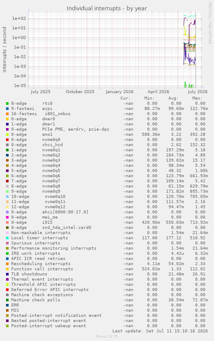The image size is (214, 341).
Task: Click the TLB shootdowns legend swatch
Action: [7, 274]
